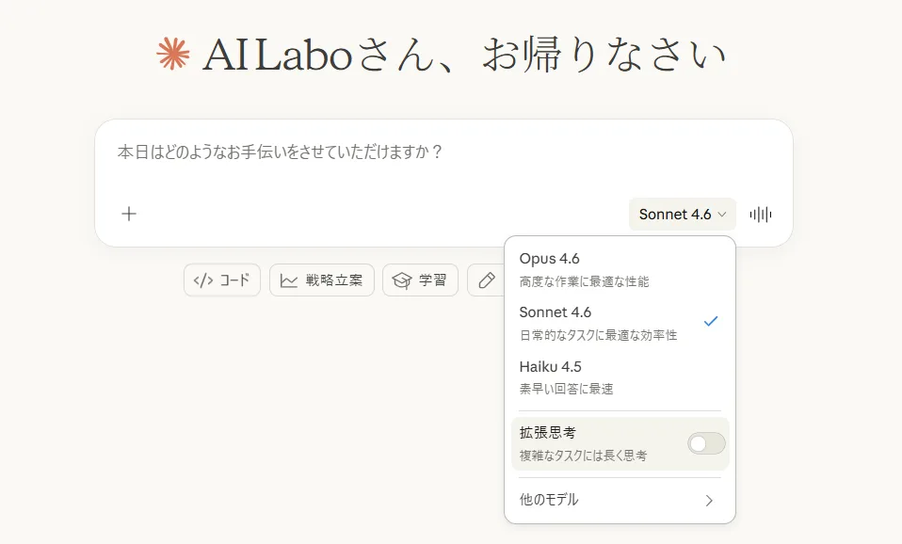Viewport: 902px width, 544px height.
Task: Click the plus icon to add attachments
Action: click(x=129, y=214)
